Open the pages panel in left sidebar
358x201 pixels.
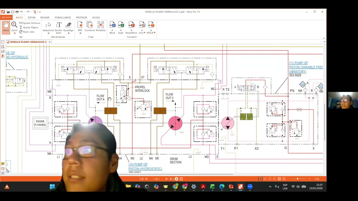click(3, 42)
